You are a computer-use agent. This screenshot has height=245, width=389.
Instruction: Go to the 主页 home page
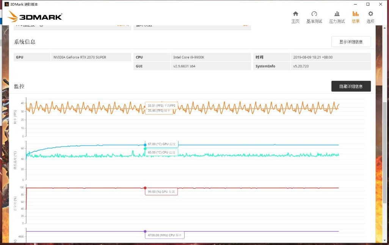coord(295,17)
